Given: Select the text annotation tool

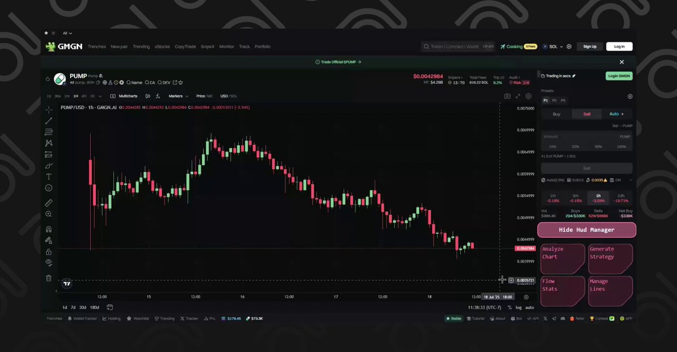Looking at the screenshot, I should point(49,177).
